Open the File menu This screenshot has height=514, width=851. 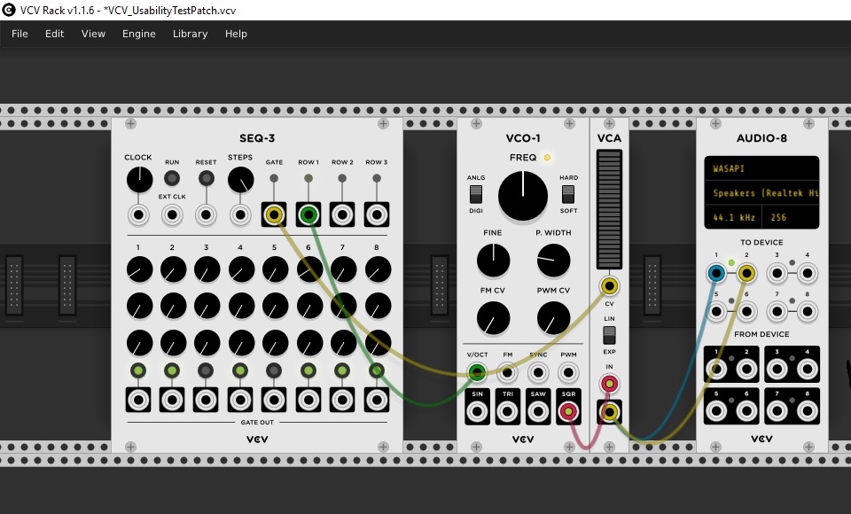click(x=20, y=34)
